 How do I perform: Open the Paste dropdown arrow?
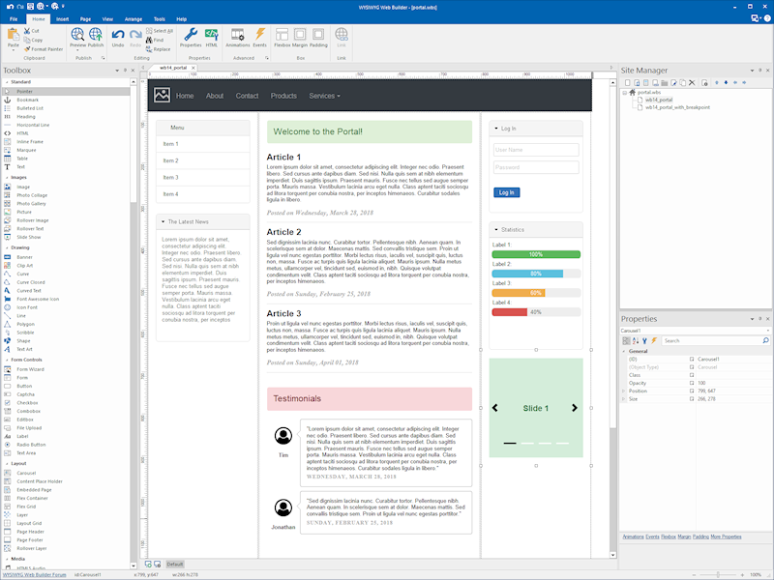[x=13, y=52]
